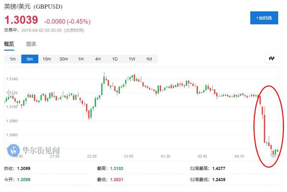
Task: Open the 图表 chart tab
Action: (32, 44)
